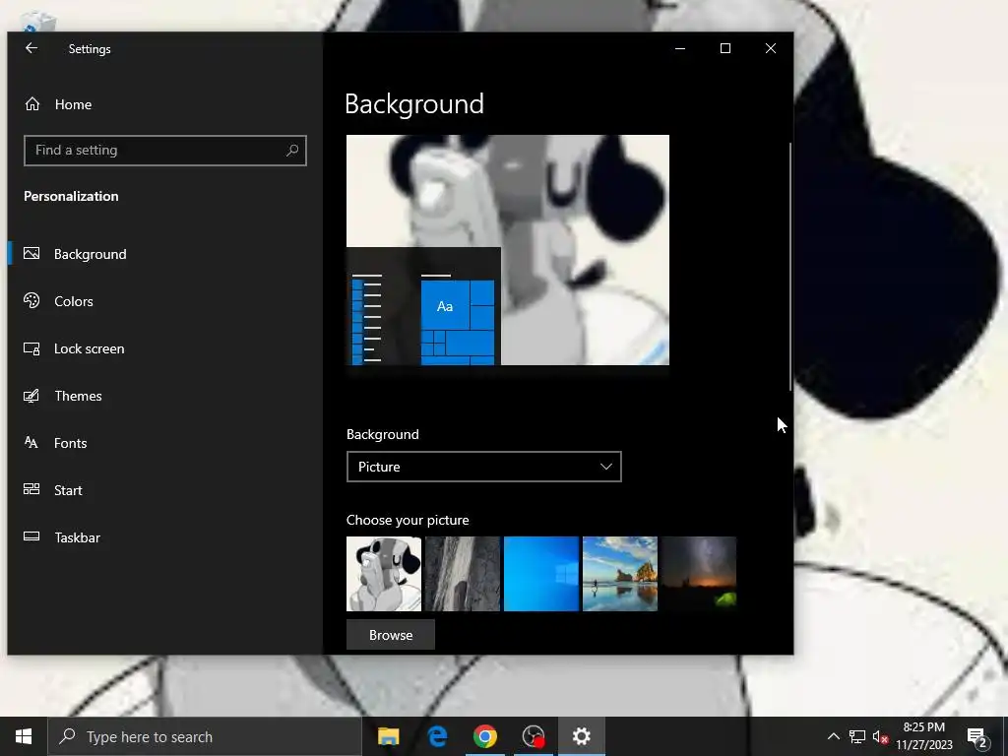
Task: Open the OBS Studio taskbar icon
Action: 534,736
